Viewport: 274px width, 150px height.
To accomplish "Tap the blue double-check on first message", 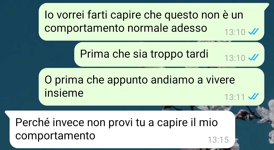I will click(253, 32).
